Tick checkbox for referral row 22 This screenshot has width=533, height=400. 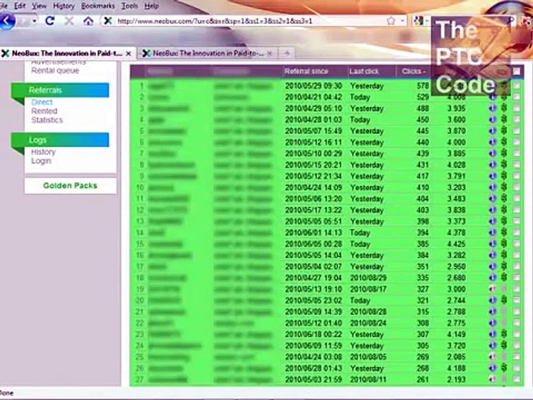pos(517,323)
